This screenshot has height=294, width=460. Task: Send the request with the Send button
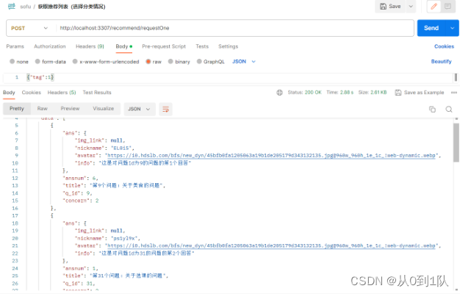[x=431, y=28]
